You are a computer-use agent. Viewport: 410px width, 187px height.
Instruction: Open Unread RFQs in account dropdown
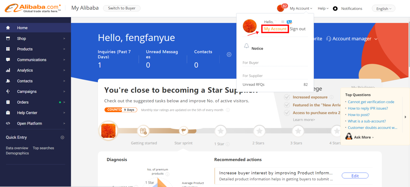click(275, 85)
